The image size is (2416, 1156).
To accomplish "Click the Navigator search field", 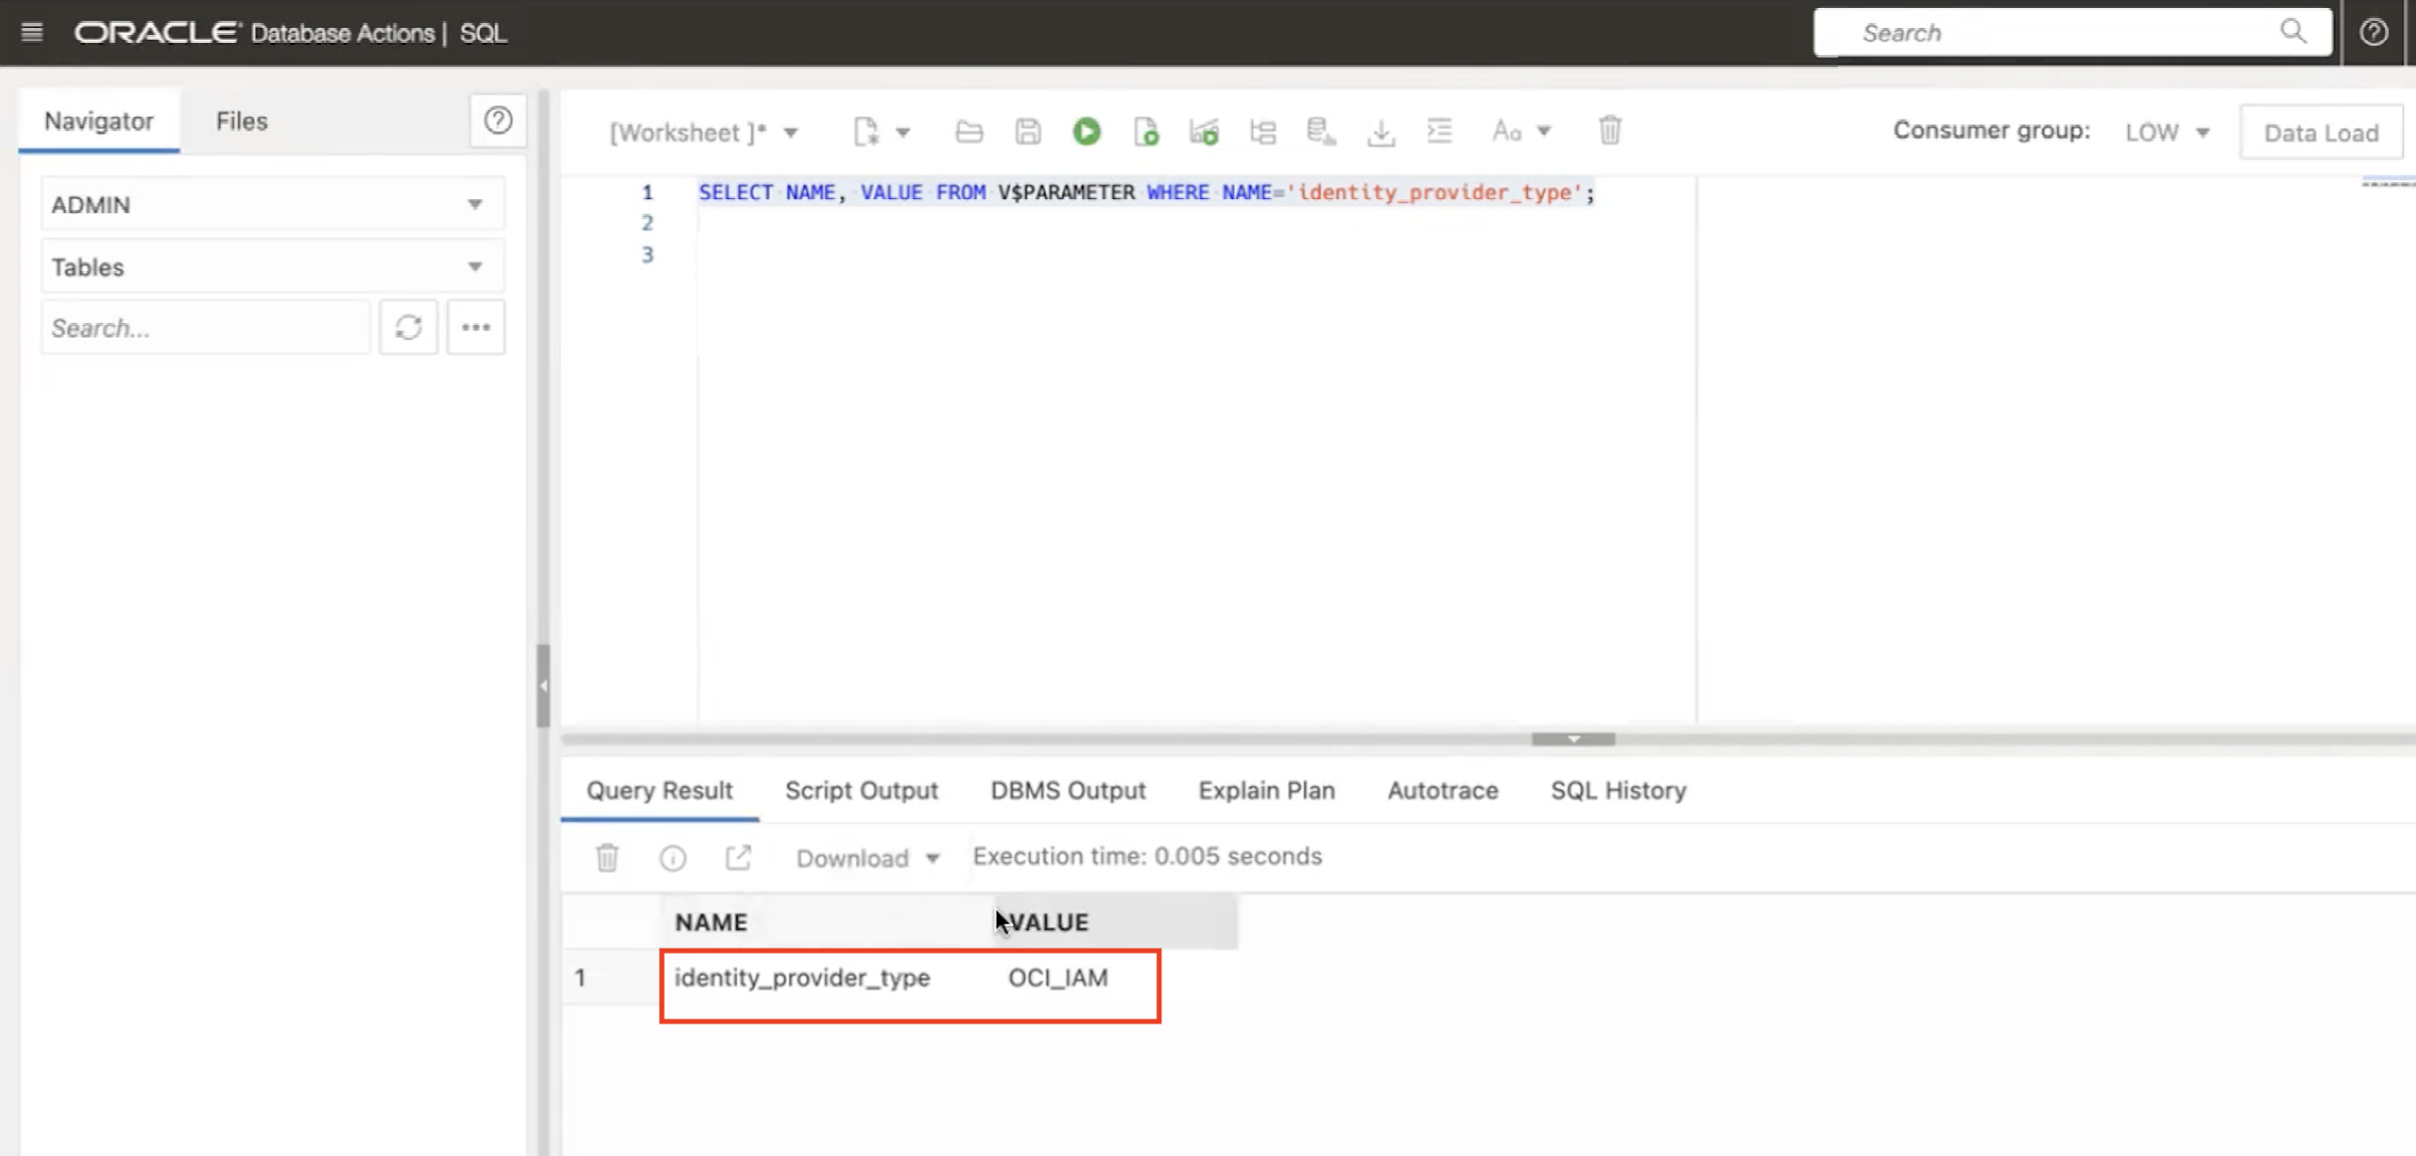I will 204,328.
